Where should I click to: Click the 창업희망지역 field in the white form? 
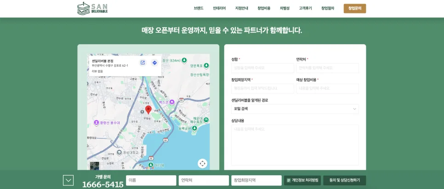262,88
